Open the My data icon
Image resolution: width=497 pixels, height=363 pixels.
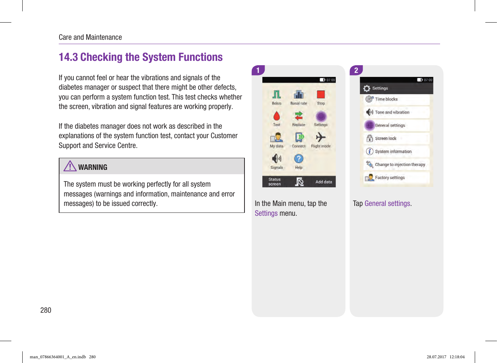[x=277, y=138]
